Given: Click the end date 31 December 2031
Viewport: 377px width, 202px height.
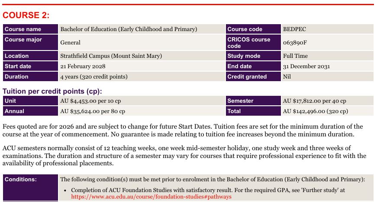Looking at the screenshot, I should [306, 66].
